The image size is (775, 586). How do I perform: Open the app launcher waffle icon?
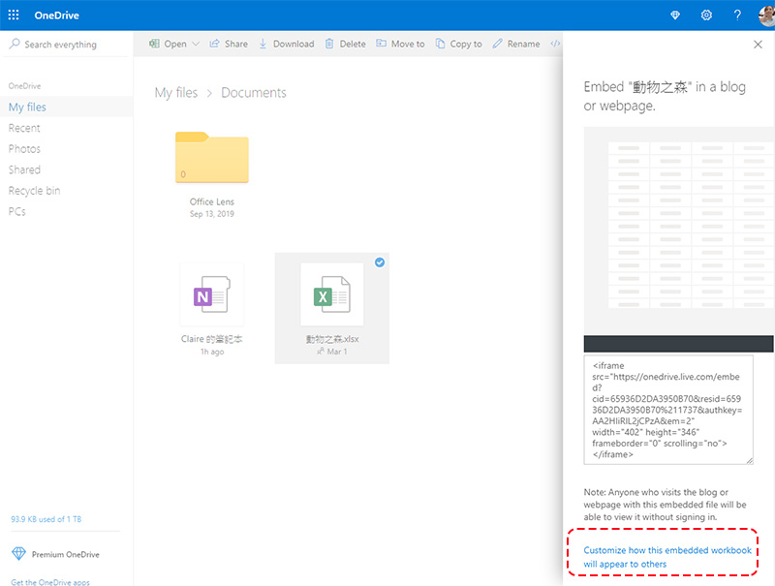[14, 15]
